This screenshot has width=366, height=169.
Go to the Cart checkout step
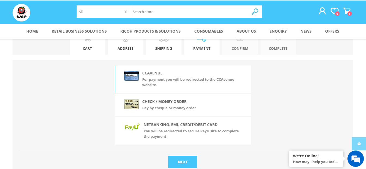87,47
